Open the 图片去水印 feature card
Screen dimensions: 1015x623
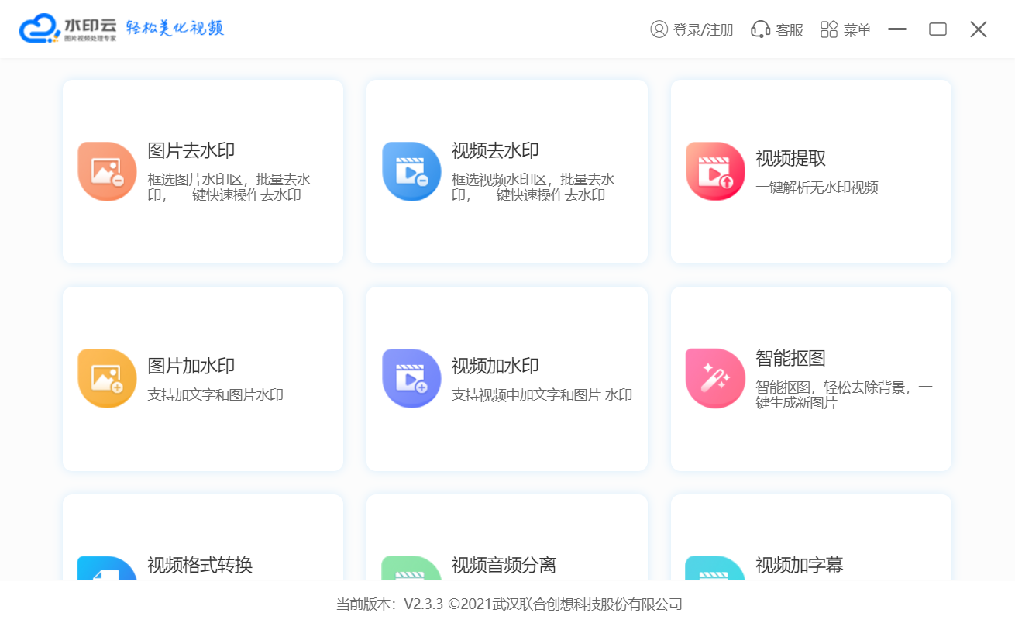point(202,170)
